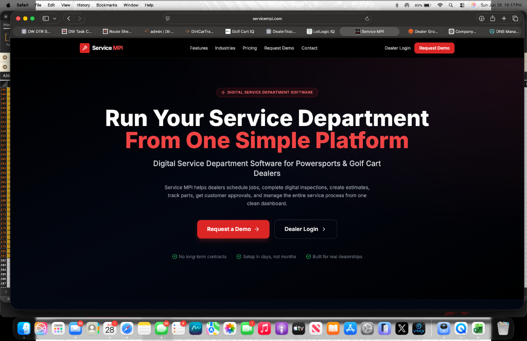Switch to the admin | Dir... tab
527x341 pixels.
coord(159,31)
